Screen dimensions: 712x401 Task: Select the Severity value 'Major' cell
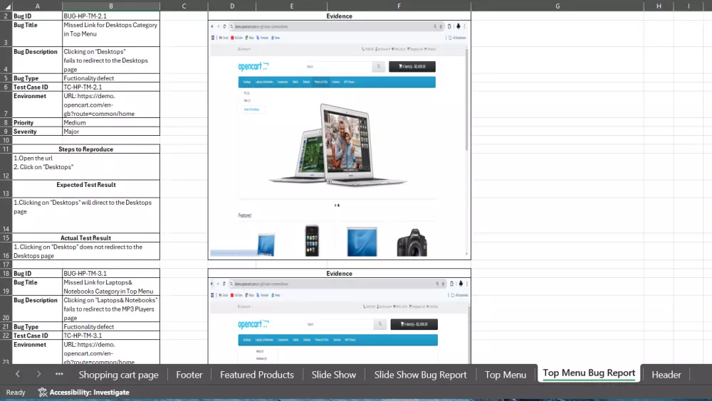[111, 132]
